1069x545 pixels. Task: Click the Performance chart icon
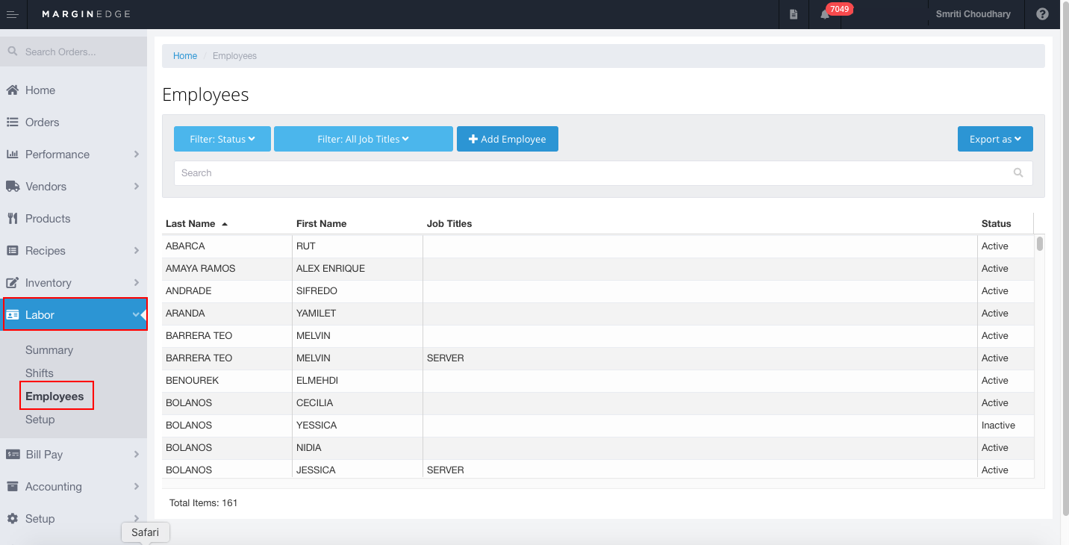point(12,154)
